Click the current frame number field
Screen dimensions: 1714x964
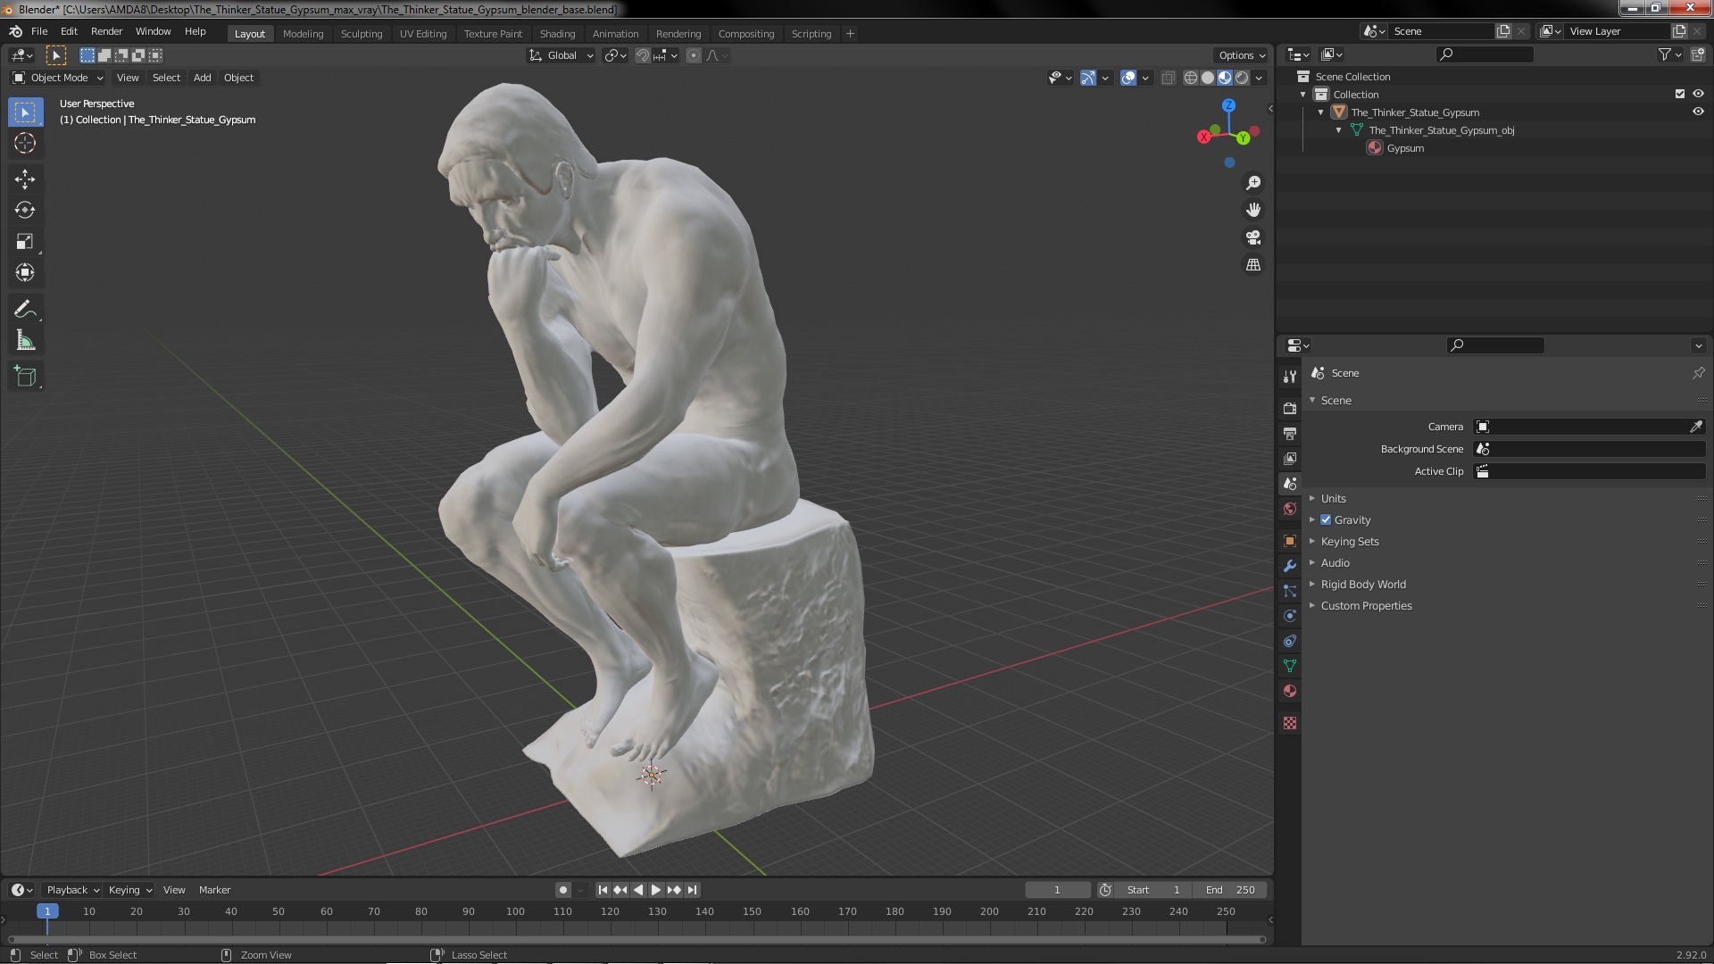[x=1057, y=890]
